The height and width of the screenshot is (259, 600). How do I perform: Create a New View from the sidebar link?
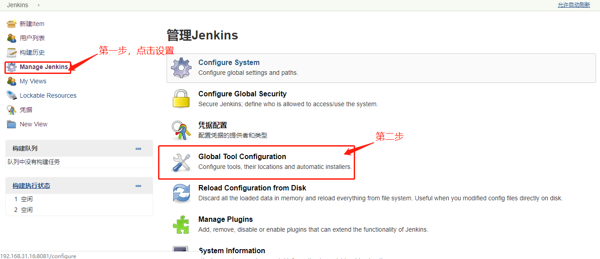click(x=34, y=124)
